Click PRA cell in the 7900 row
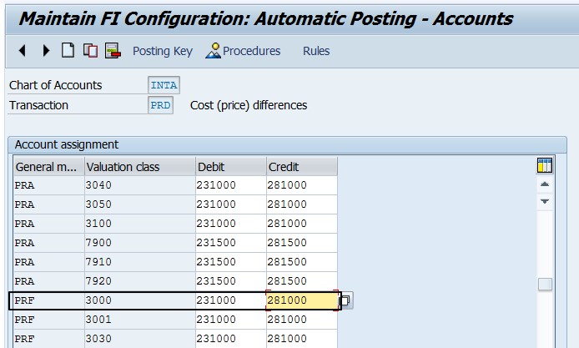Viewport: 579px width, 348px height. (x=48, y=243)
